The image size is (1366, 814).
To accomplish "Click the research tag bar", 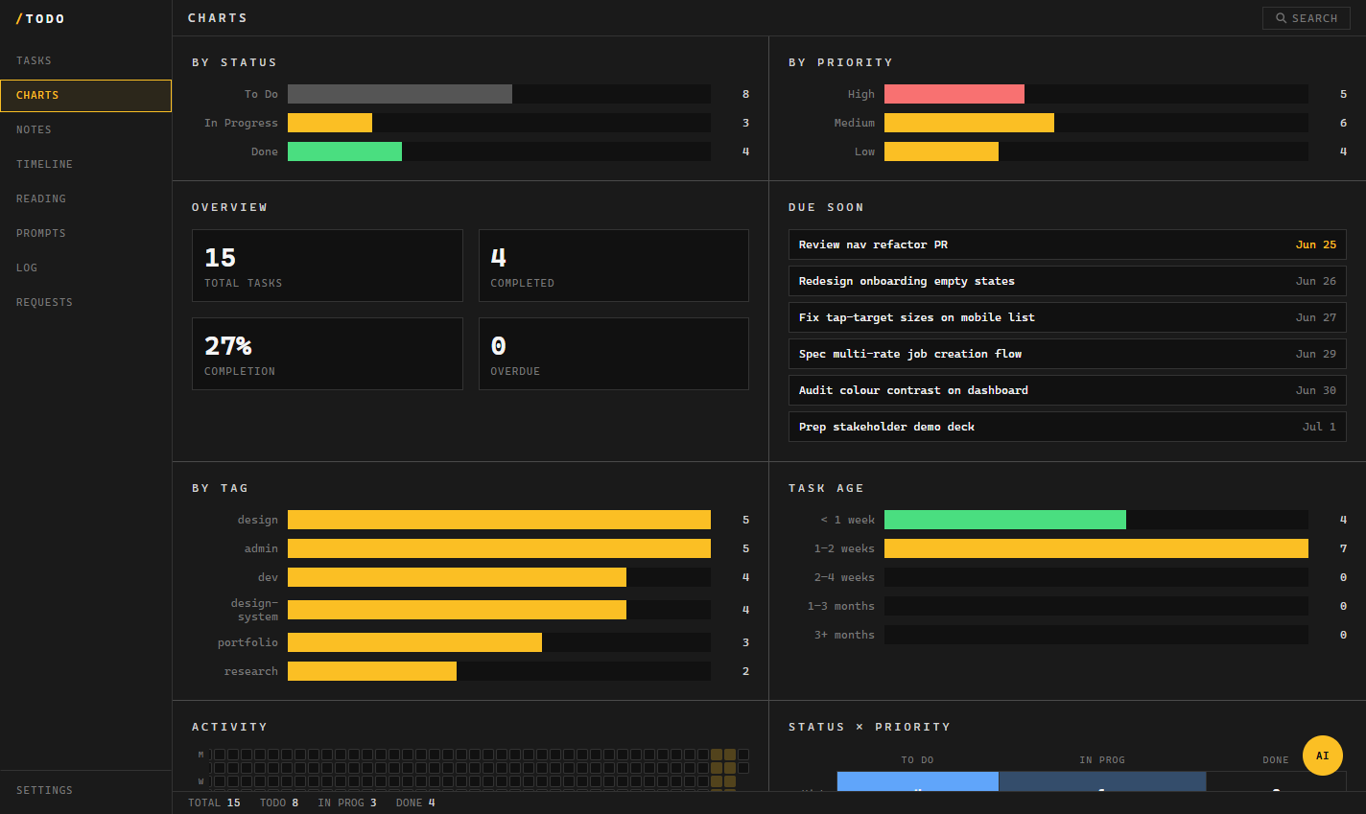I will click(x=372, y=671).
